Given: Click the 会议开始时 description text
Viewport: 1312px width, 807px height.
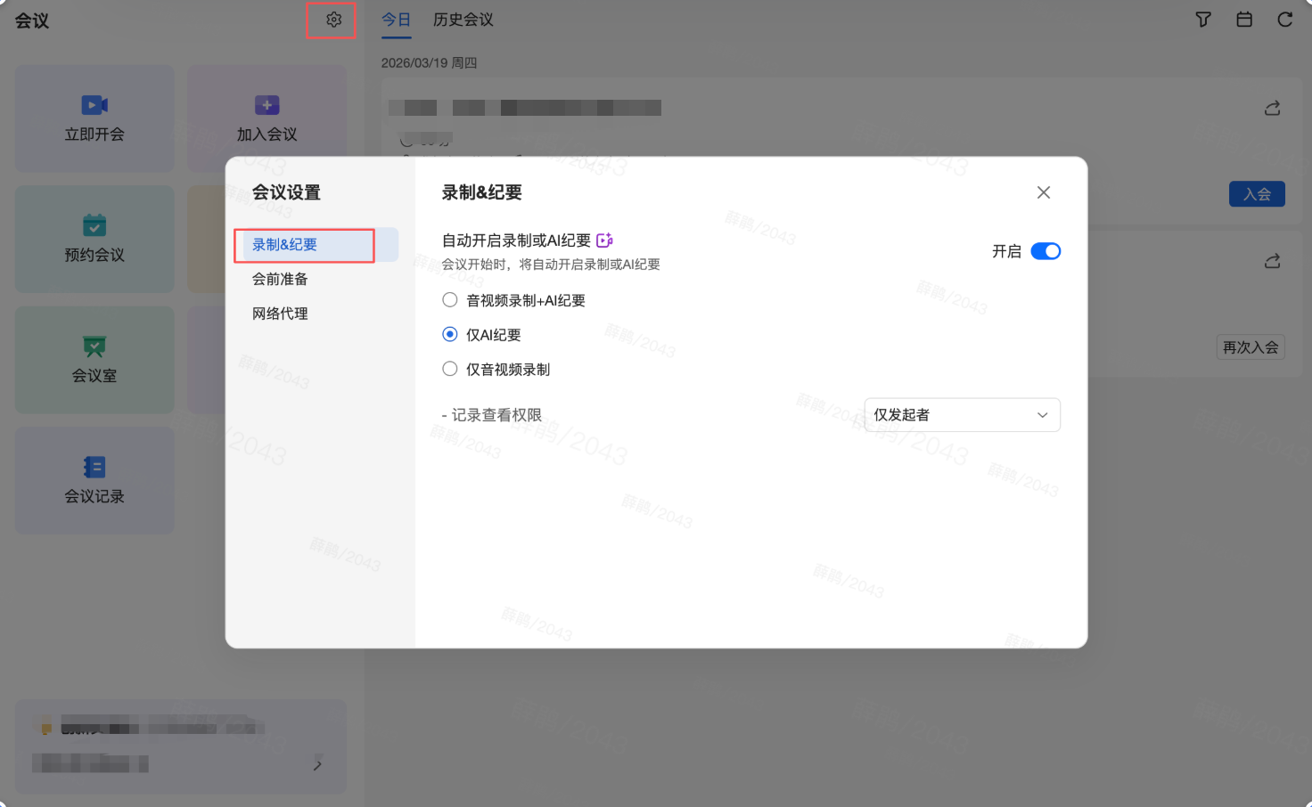Looking at the screenshot, I should [x=551, y=265].
